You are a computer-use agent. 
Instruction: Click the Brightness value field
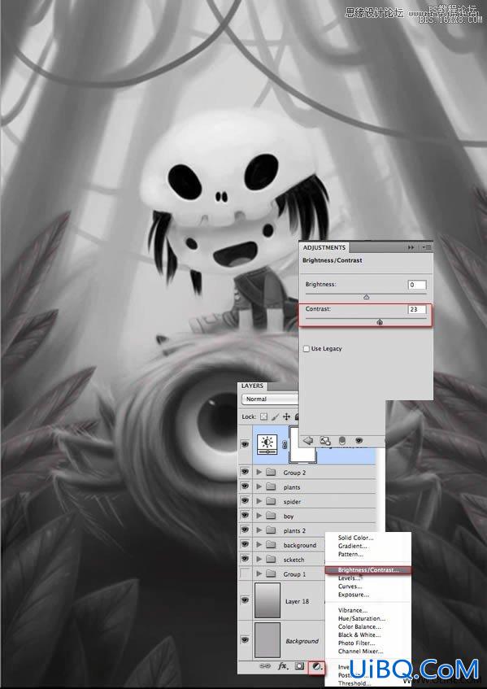(417, 285)
